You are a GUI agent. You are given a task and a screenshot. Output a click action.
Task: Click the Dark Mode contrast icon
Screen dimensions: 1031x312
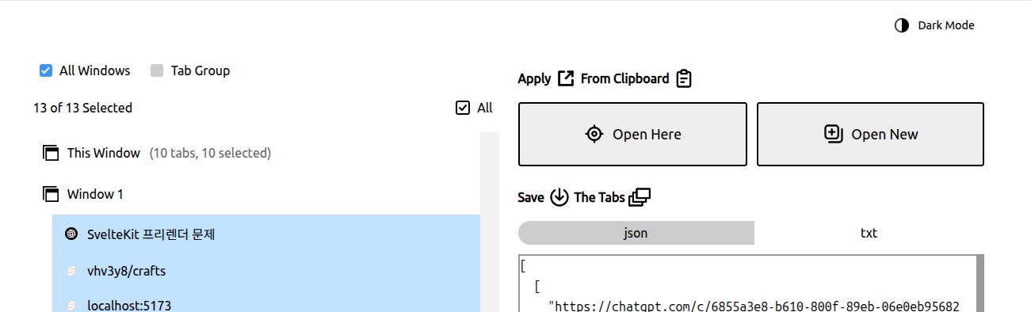(x=902, y=25)
